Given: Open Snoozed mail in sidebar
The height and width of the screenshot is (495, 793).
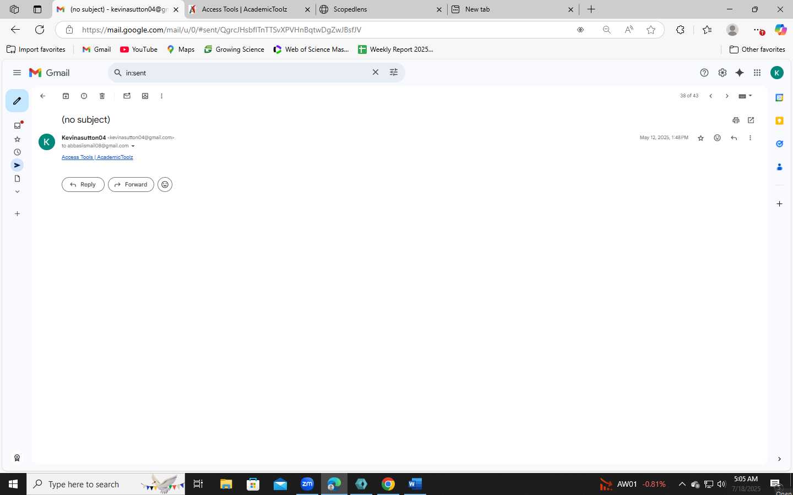Looking at the screenshot, I should tap(17, 152).
